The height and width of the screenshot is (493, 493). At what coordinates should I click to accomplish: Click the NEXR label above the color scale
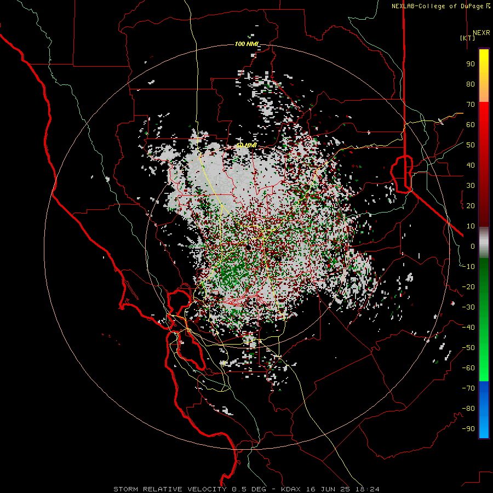[x=481, y=33]
